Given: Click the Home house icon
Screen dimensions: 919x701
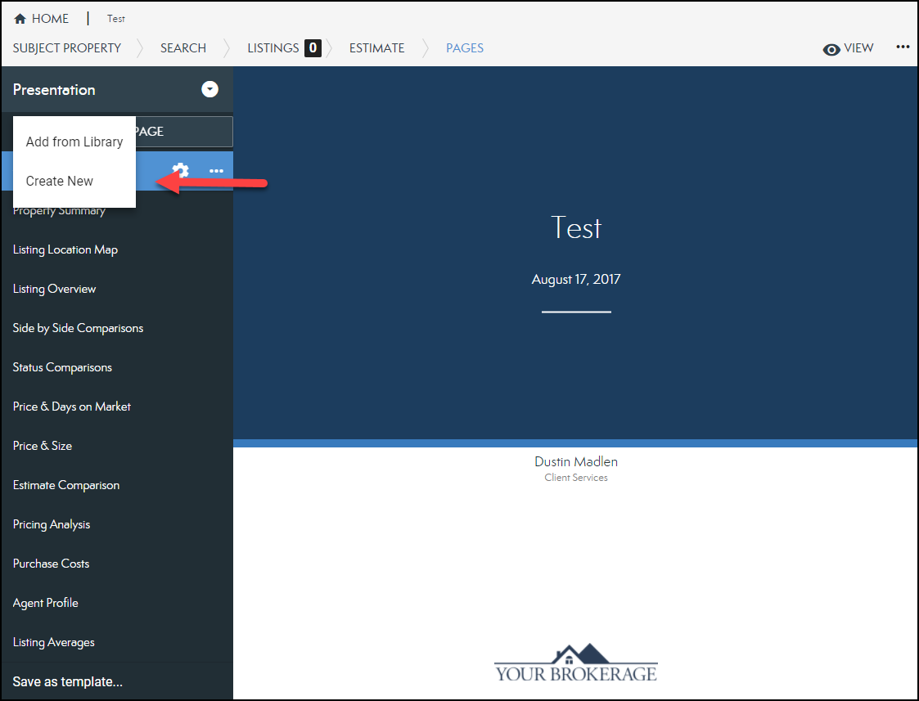Looking at the screenshot, I should pyautogui.click(x=20, y=19).
